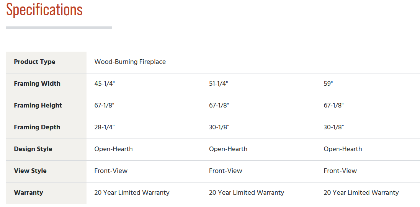Viewport: 420px width, 207px height.
Task: Click the Specifications heading
Action: (x=44, y=10)
